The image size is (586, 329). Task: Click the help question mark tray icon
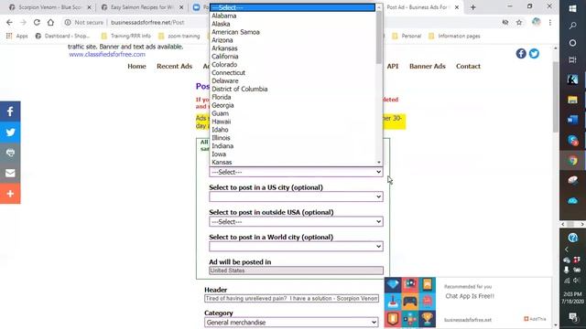point(572,238)
